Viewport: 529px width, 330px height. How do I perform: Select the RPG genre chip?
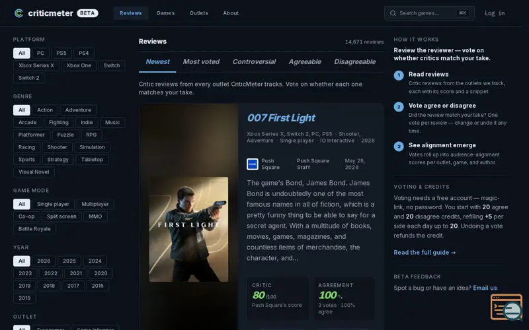coord(91,135)
